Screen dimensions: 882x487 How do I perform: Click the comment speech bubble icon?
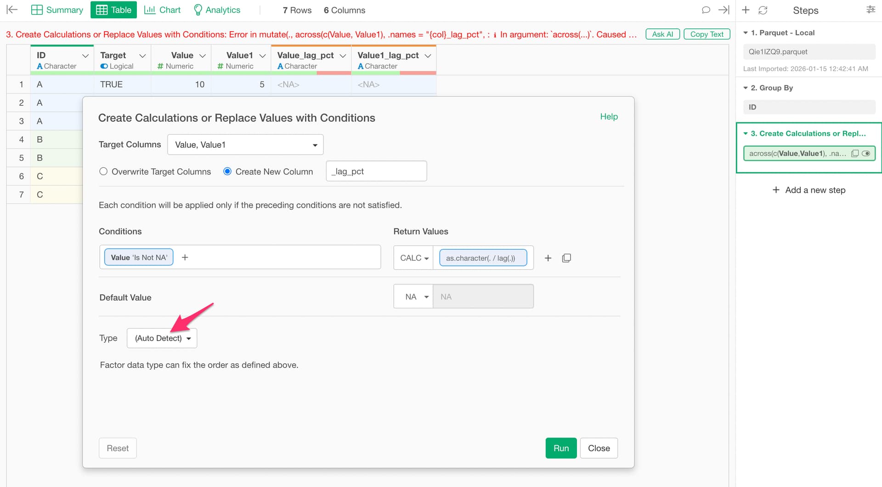tap(706, 10)
